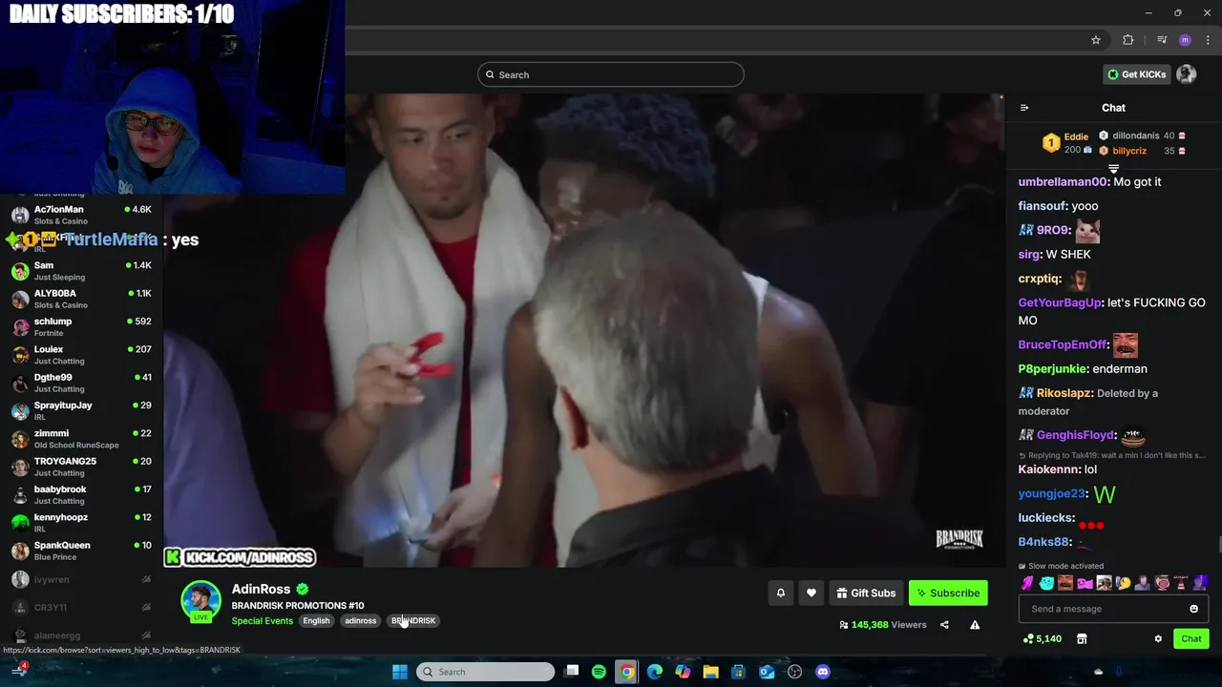Open Special Events category link
This screenshot has width=1222, height=687.
(x=262, y=620)
